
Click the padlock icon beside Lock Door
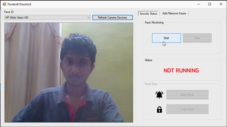[160, 110]
